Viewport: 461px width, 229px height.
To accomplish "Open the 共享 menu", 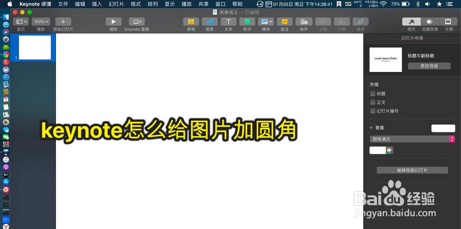I will [x=203, y=4].
